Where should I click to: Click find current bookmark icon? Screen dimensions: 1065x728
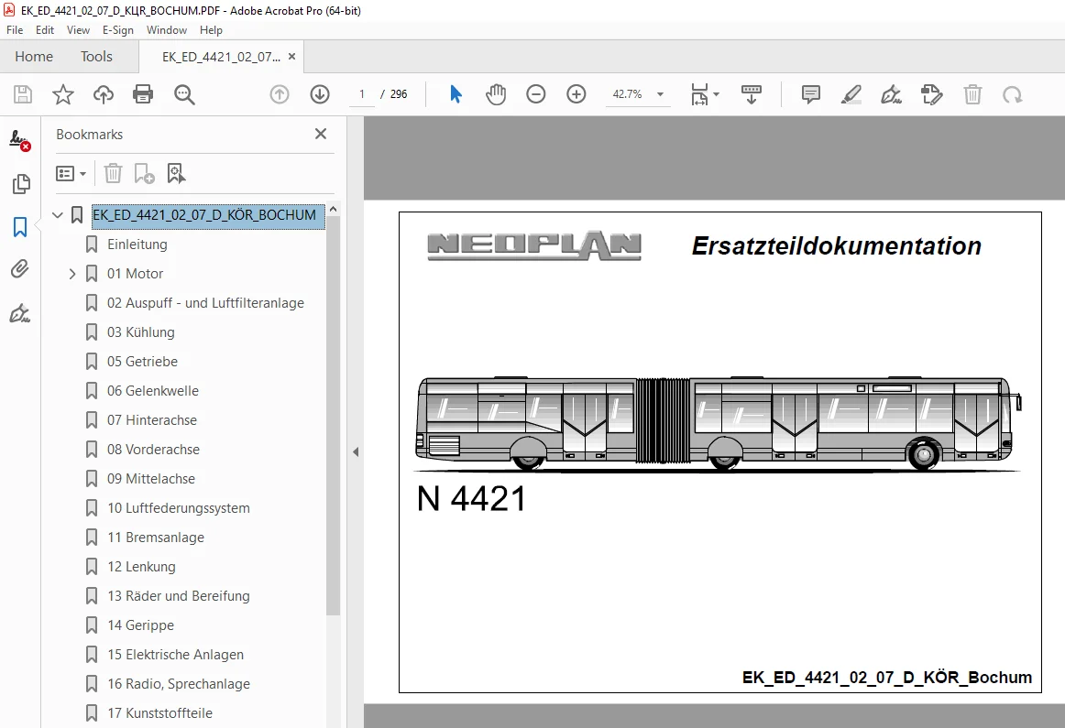point(176,174)
